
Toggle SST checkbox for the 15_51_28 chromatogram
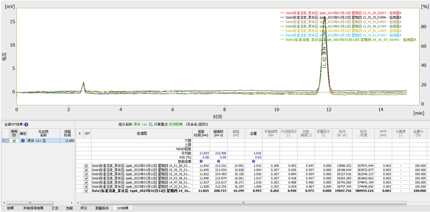click(86, 166)
